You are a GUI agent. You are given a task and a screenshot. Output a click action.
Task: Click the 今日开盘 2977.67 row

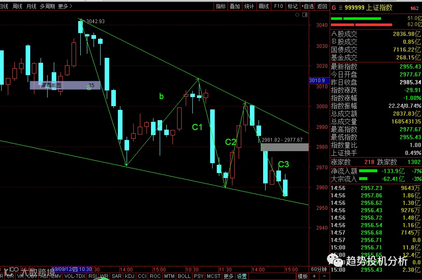point(376,74)
